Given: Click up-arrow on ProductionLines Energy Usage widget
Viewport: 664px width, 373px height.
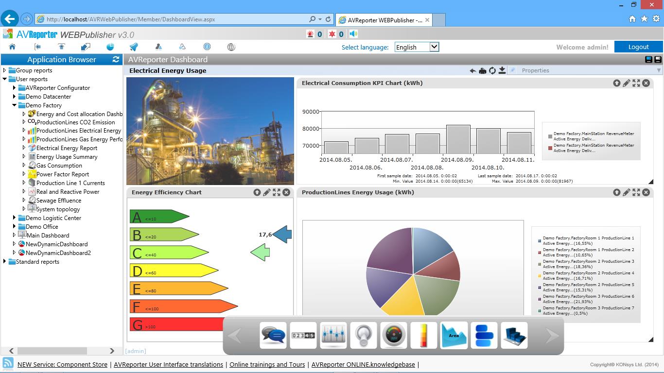Looking at the screenshot, I should coord(617,192).
